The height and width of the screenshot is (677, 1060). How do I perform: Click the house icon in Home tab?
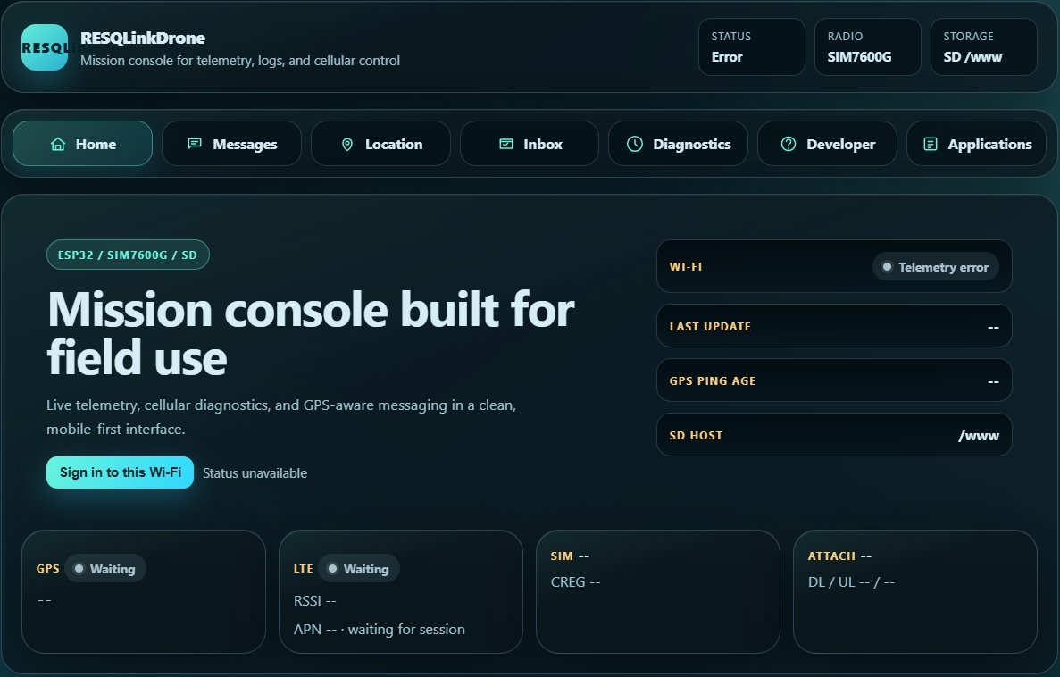(x=58, y=144)
